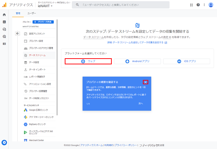Viewport: 217px width, 149px height.
Task: Switch to the 管理 tab
Action: point(18,13)
